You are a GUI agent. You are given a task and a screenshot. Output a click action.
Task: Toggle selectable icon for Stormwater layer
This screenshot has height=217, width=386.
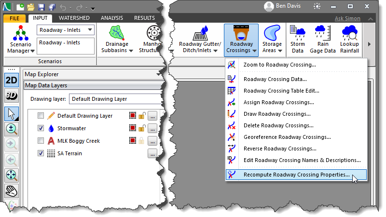pyautogui.click(x=132, y=128)
